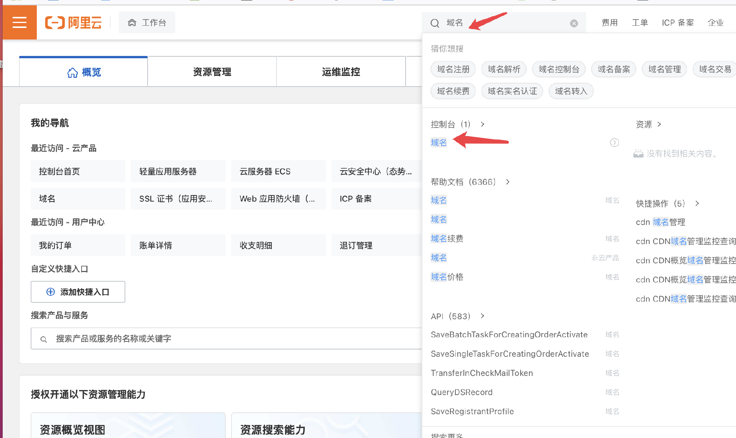Switch to the 运维监控 tab
This screenshot has height=438, width=736.
(x=341, y=72)
